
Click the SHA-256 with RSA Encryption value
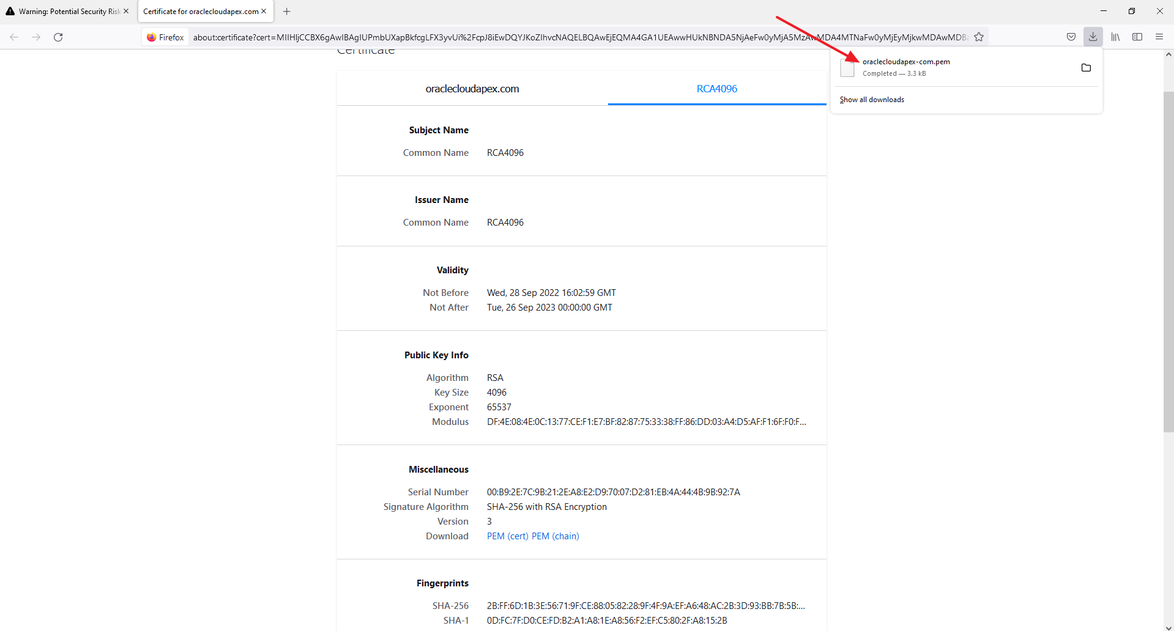[547, 507]
